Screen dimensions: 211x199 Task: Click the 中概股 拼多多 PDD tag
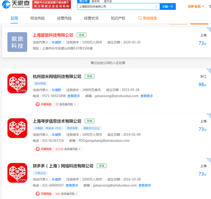(x=48, y=128)
